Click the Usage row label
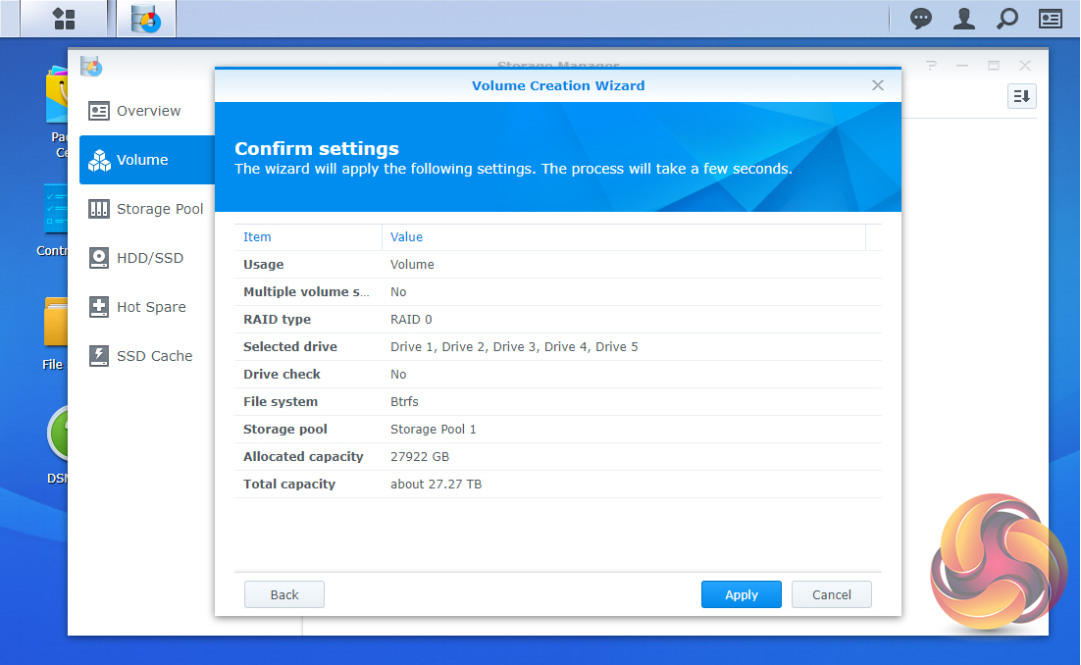 pos(263,265)
